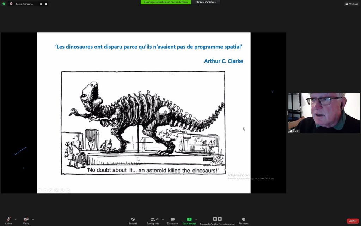
Task: Click the green "Vous voyez actuellement l'écran de Prado" banner
Action: [166, 2]
